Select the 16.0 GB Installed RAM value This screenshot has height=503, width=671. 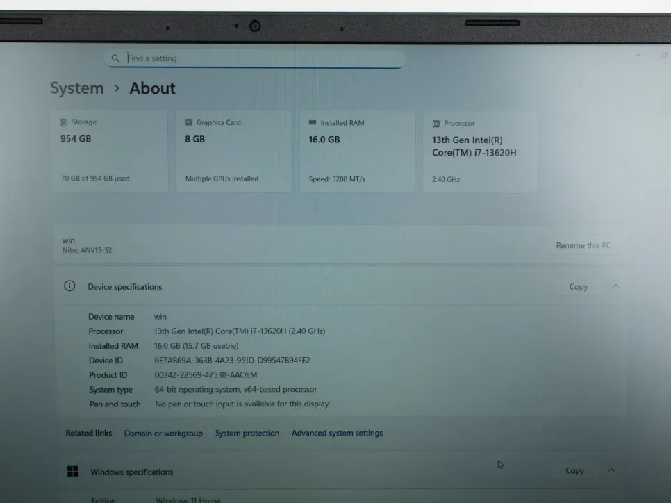point(324,139)
